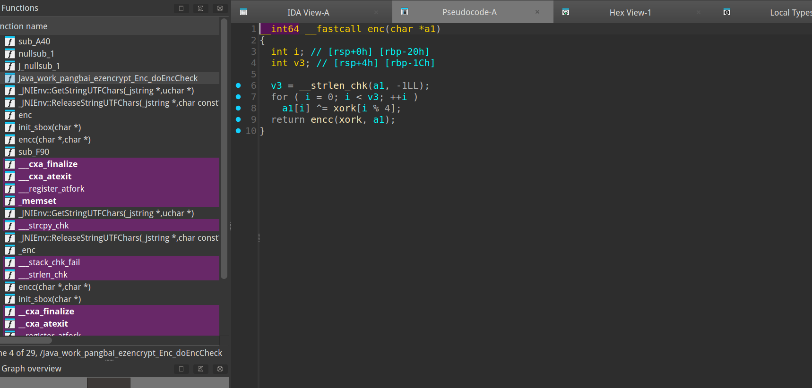
Task: Click the Hex View-1 tab icon
Action: click(565, 12)
